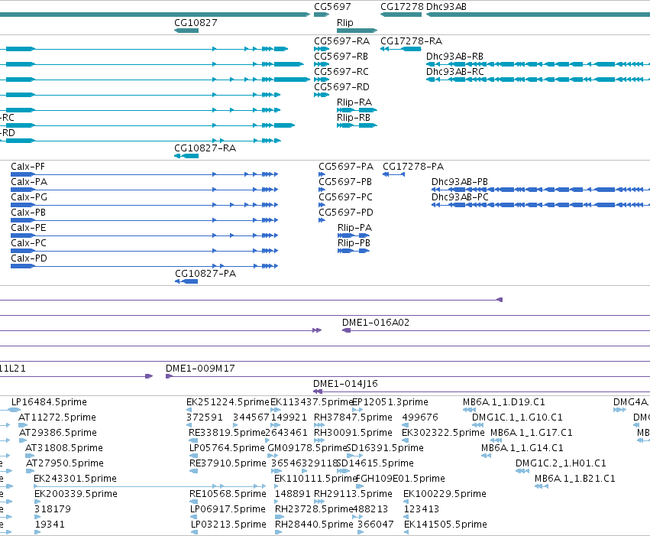Image resolution: width=650 pixels, height=536 pixels.
Task: Select the Rlip-RB transcript
Action: pos(353,118)
